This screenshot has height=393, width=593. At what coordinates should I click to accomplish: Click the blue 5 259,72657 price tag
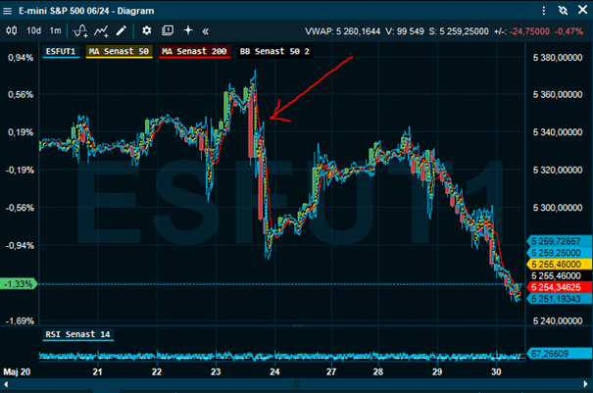coord(560,241)
